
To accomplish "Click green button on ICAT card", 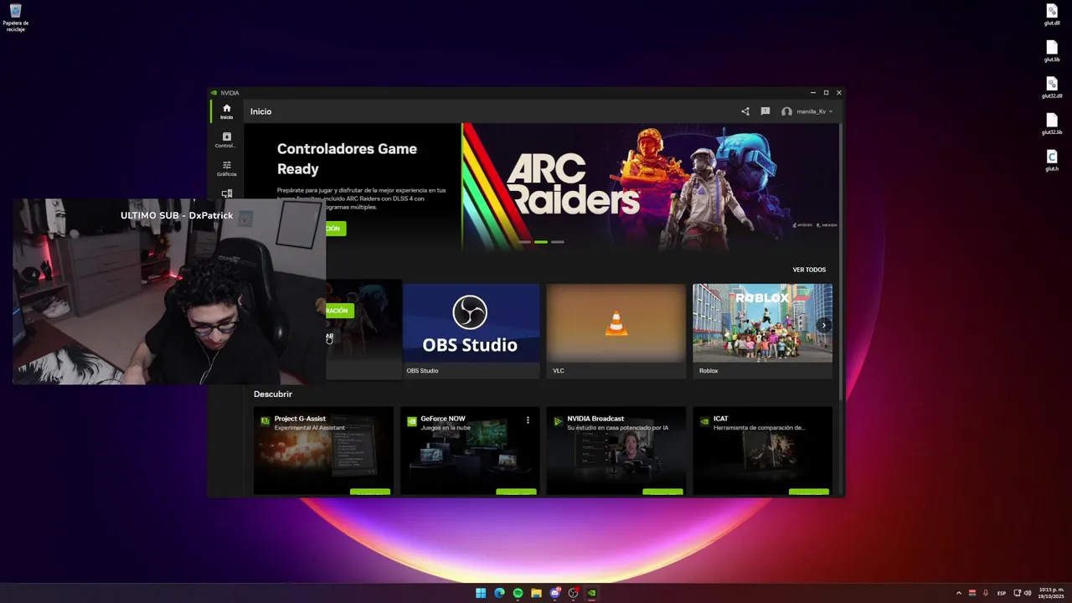I will 808,492.
